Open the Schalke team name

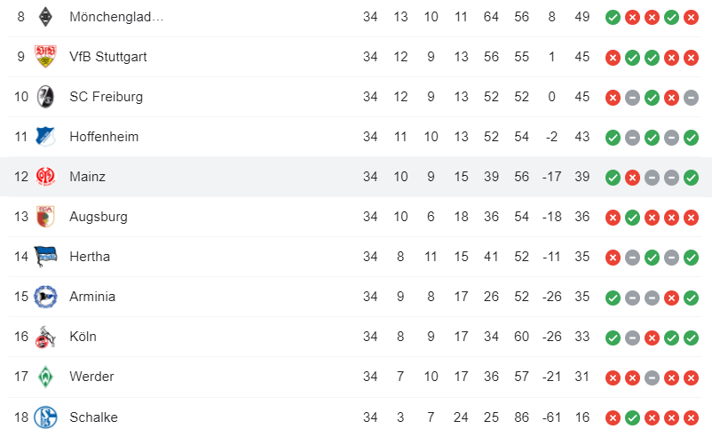(x=93, y=417)
